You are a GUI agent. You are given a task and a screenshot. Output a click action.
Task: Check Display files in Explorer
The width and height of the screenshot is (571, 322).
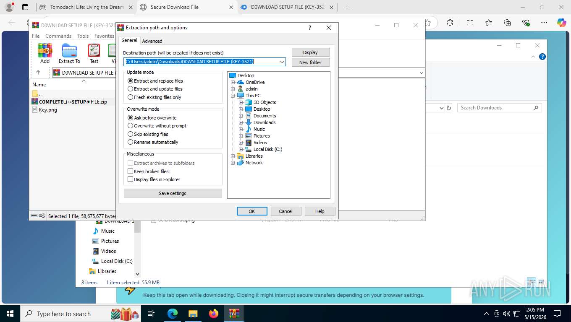154,179
